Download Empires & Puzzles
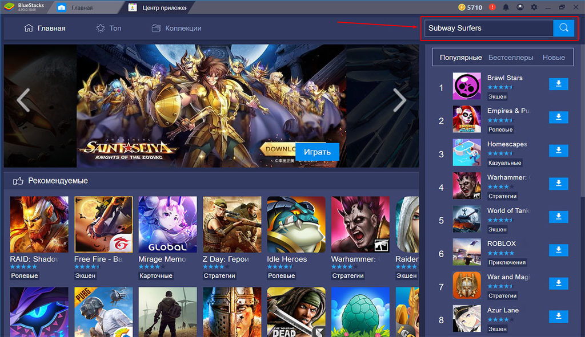585x337 pixels. point(559,117)
